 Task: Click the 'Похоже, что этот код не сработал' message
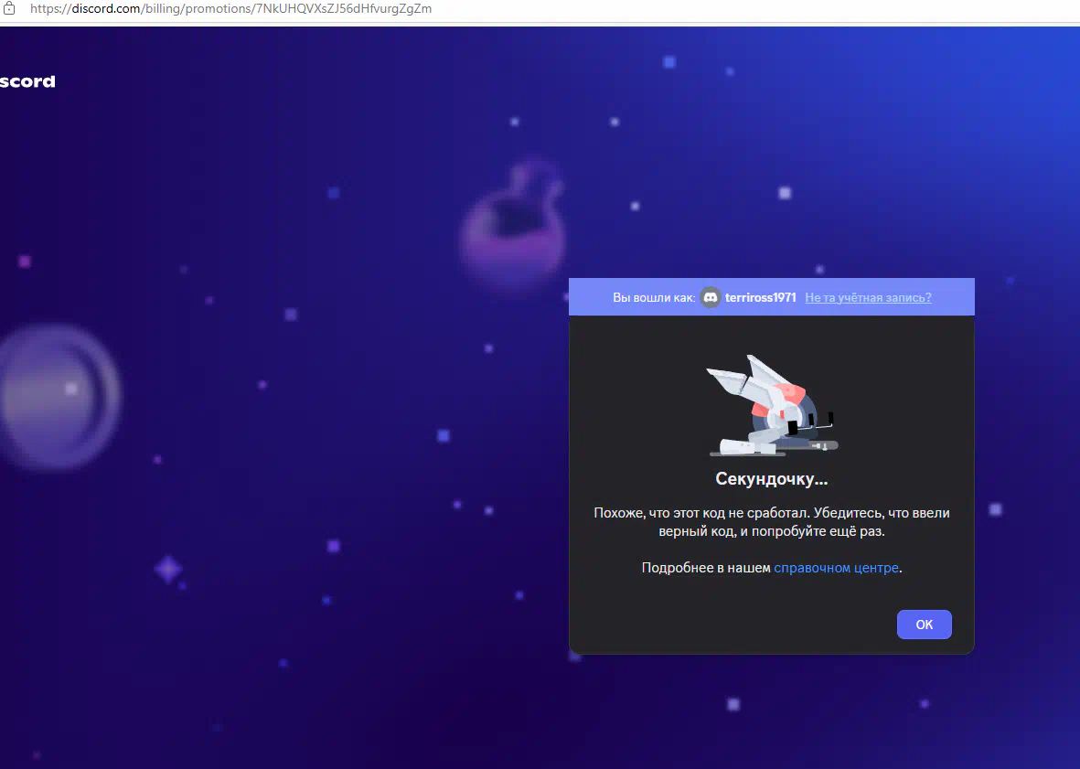point(772,522)
